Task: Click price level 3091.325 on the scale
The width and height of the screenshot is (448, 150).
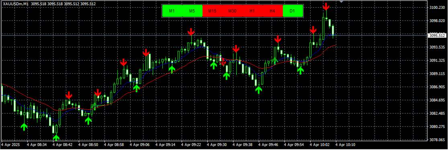Action: click(x=438, y=61)
